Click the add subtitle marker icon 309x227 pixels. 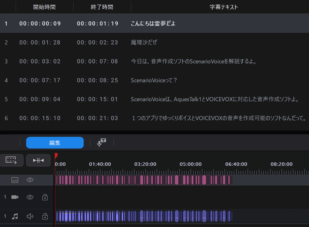[11, 160]
